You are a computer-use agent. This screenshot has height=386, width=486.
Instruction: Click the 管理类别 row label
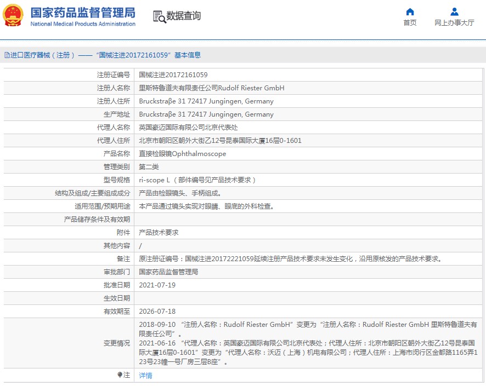click(x=117, y=166)
